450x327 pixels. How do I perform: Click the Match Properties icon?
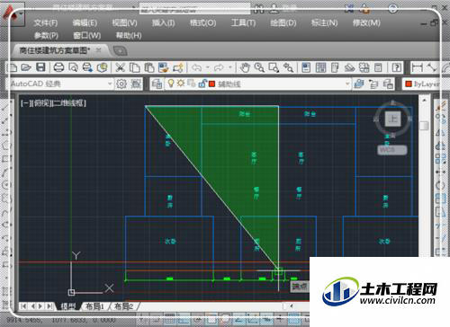[x=164, y=67]
